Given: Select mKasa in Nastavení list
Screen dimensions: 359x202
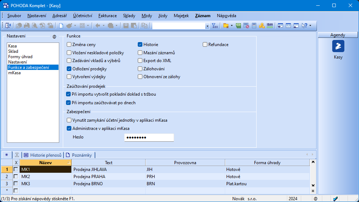Looking at the screenshot, I should click(33, 72).
